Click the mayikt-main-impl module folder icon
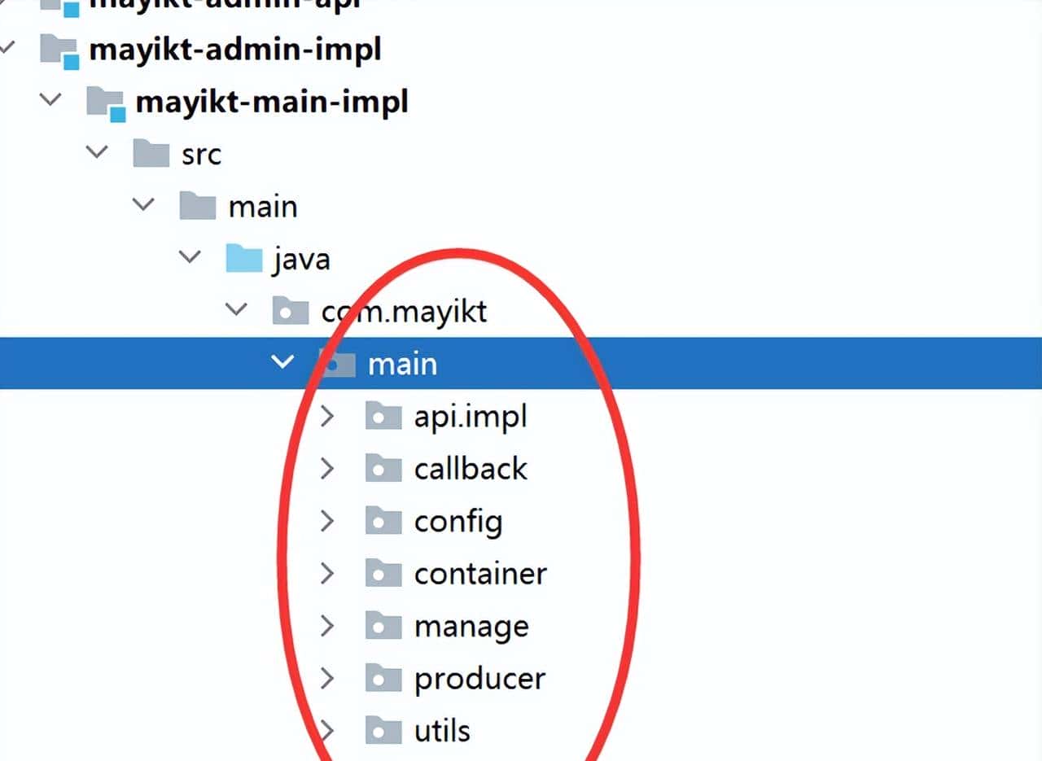Screen dimensions: 1042x761 [x=106, y=103]
